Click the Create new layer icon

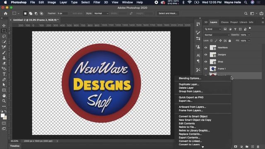click(253, 147)
